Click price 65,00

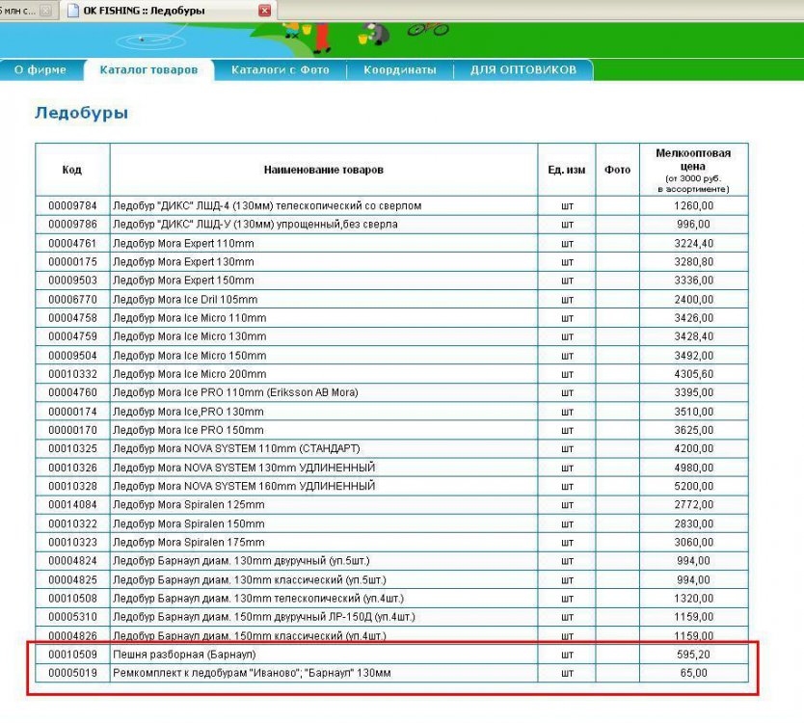(693, 673)
